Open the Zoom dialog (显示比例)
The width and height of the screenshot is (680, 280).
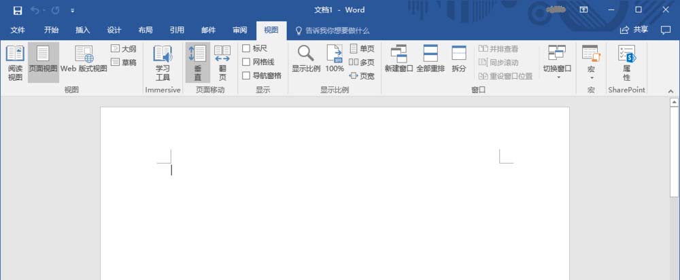pyautogui.click(x=306, y=60)
